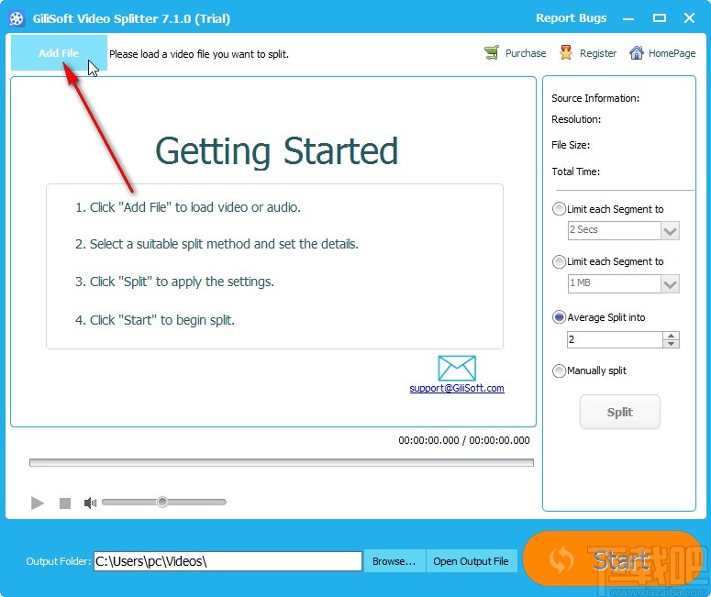Open the Register link
The width and height of the screenshot is (711, 597).
point(598,53)
